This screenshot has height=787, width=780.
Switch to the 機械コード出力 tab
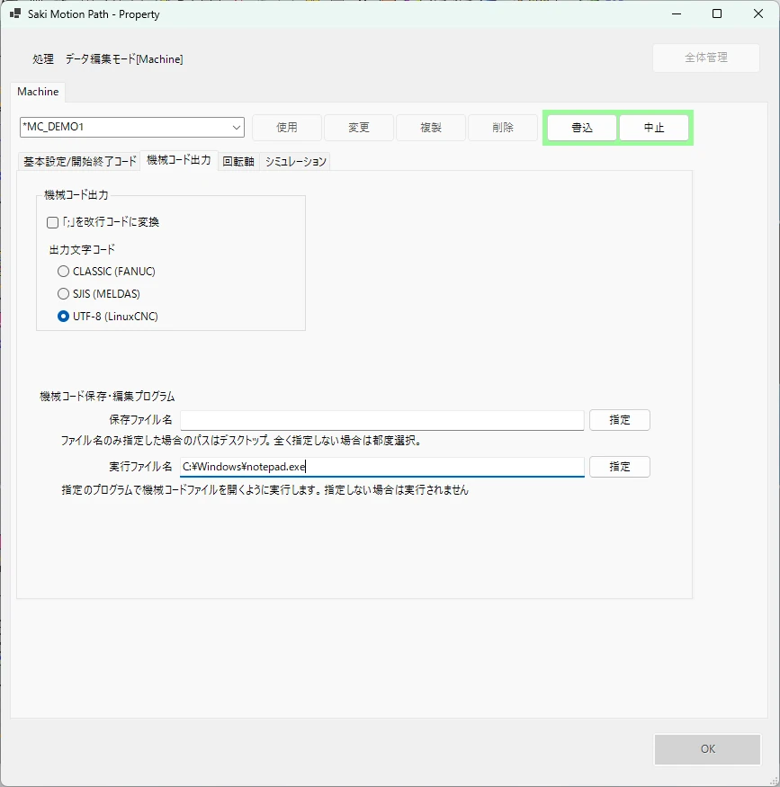tap(179, 160)
